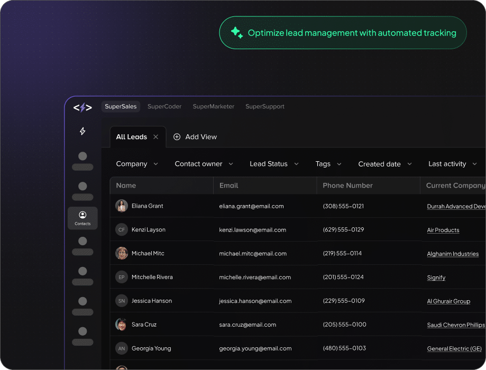Click the SuperAGI logo icon
The width and height of the screenshot is (486, 370).
tap(82, 107)
